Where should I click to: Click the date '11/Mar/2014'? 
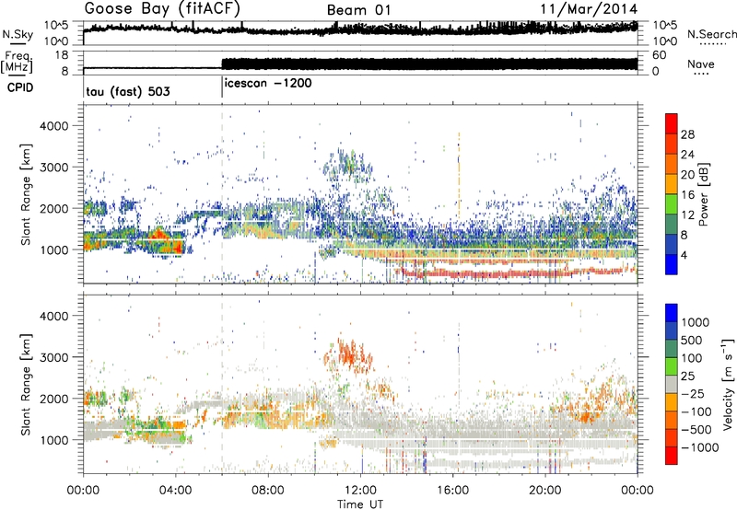[x=589, y=9]
